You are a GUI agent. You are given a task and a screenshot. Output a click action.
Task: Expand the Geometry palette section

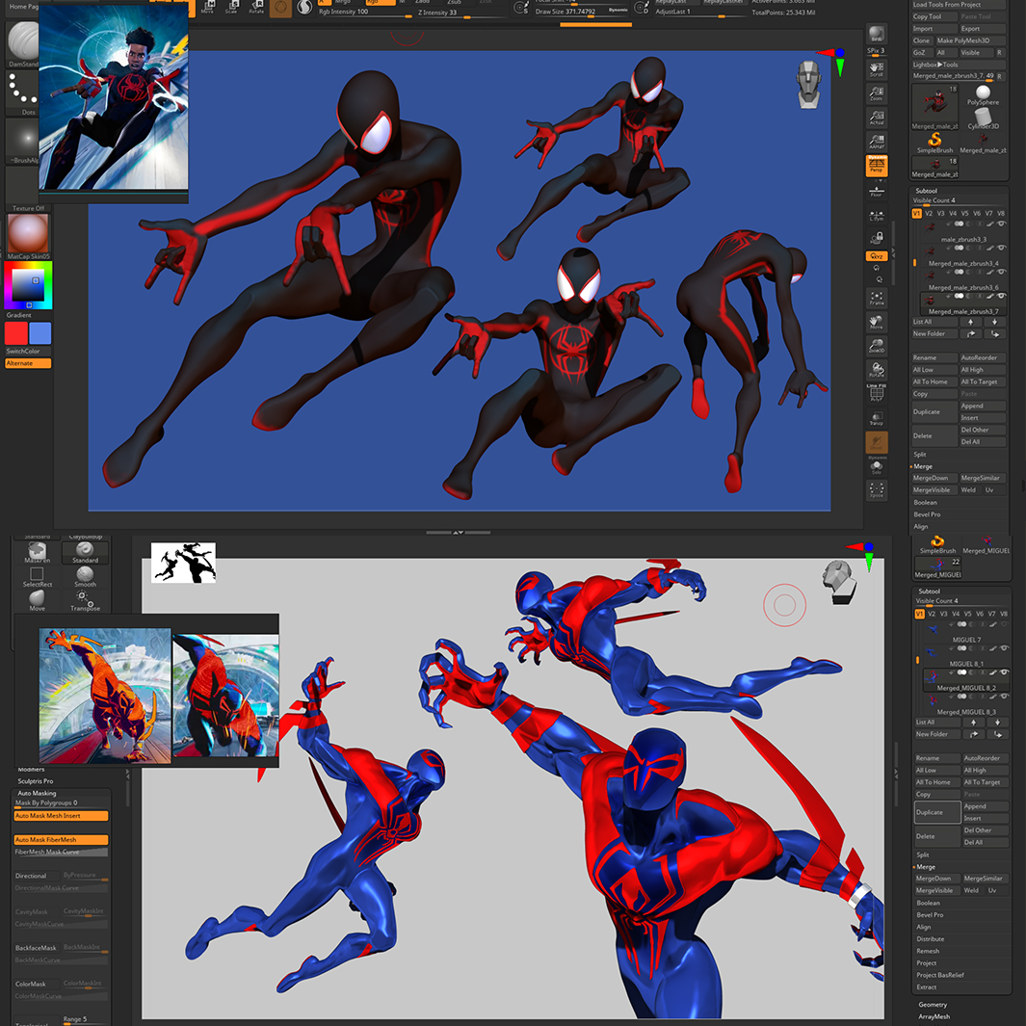pyautogui.click(x=933, y=1005)
